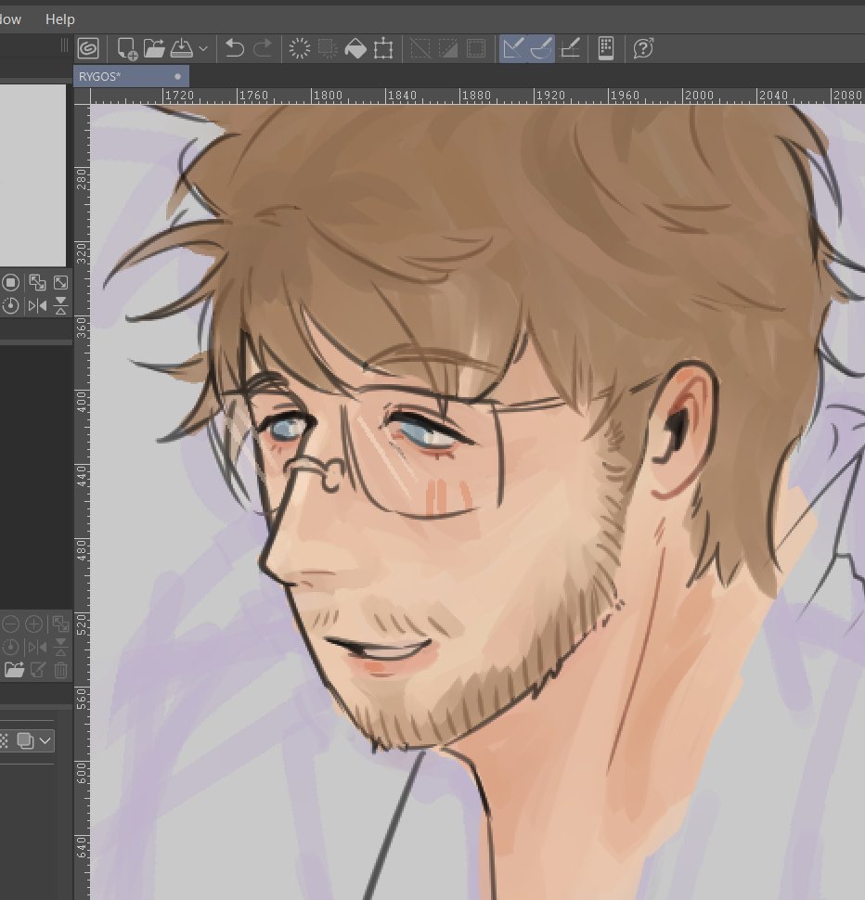
Task: Activate the Scale/Rotate transform icon
Action: 383,49
